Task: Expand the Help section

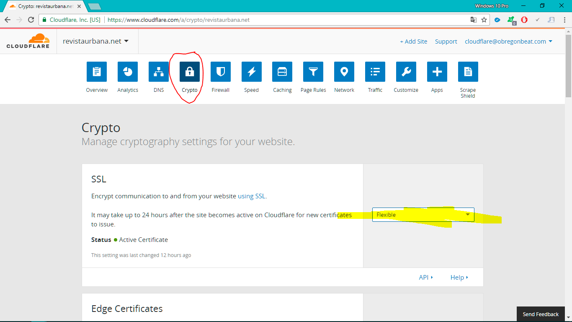Action: coord(459,277)
